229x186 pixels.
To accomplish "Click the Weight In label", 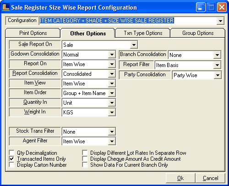I will pyautogui.click(x=35, y=112).
